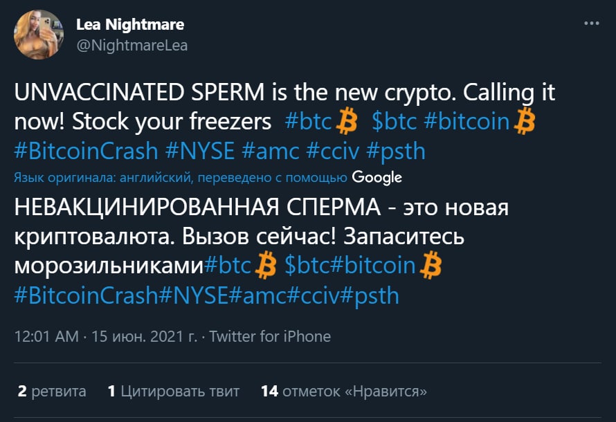Open #BitcoinCrash hashtag in translated text
Image resolution: width=616 pixels, height=422 pixels.
tap(86, 295)
